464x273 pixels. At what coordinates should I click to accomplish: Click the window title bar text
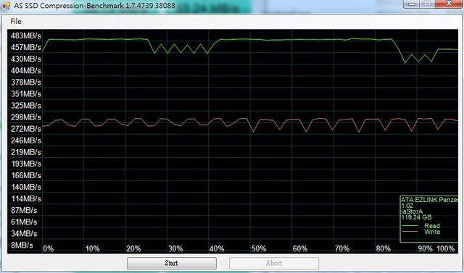94,5
